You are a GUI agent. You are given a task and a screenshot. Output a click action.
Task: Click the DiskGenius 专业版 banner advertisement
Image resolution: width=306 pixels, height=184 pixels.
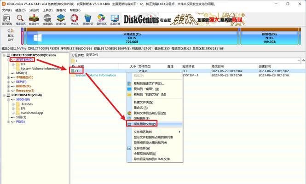[x=184, y=19]
